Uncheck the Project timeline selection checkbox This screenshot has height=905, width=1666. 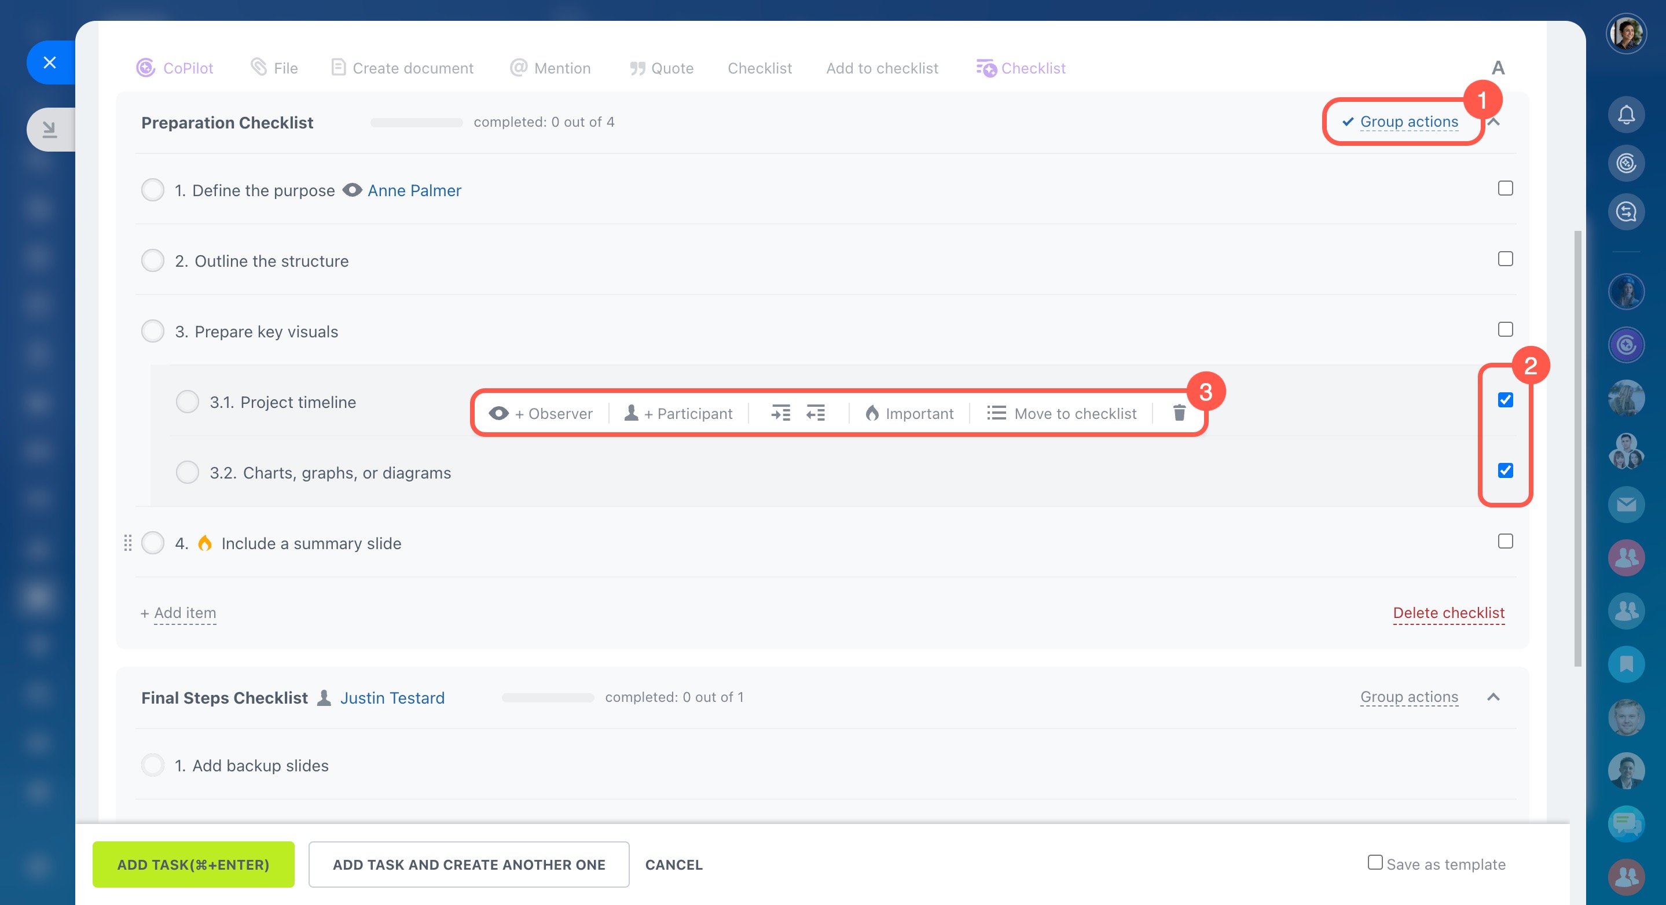[1505, 400]
